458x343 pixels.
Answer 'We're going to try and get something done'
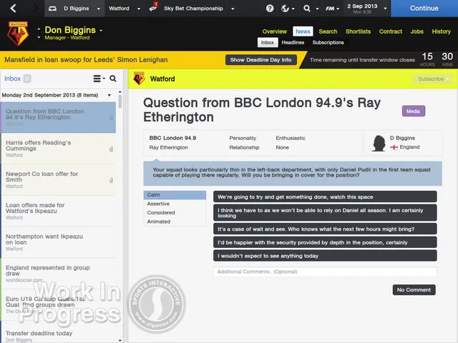[x=325, y=197]
